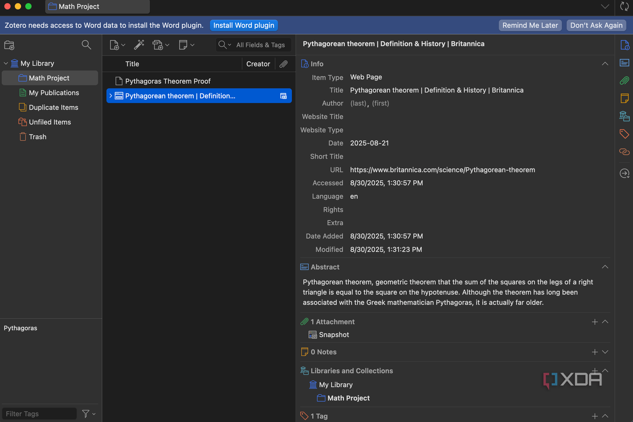
Task: Expand the Pythagorean theorem item row
Action: [x=111, y=96]
